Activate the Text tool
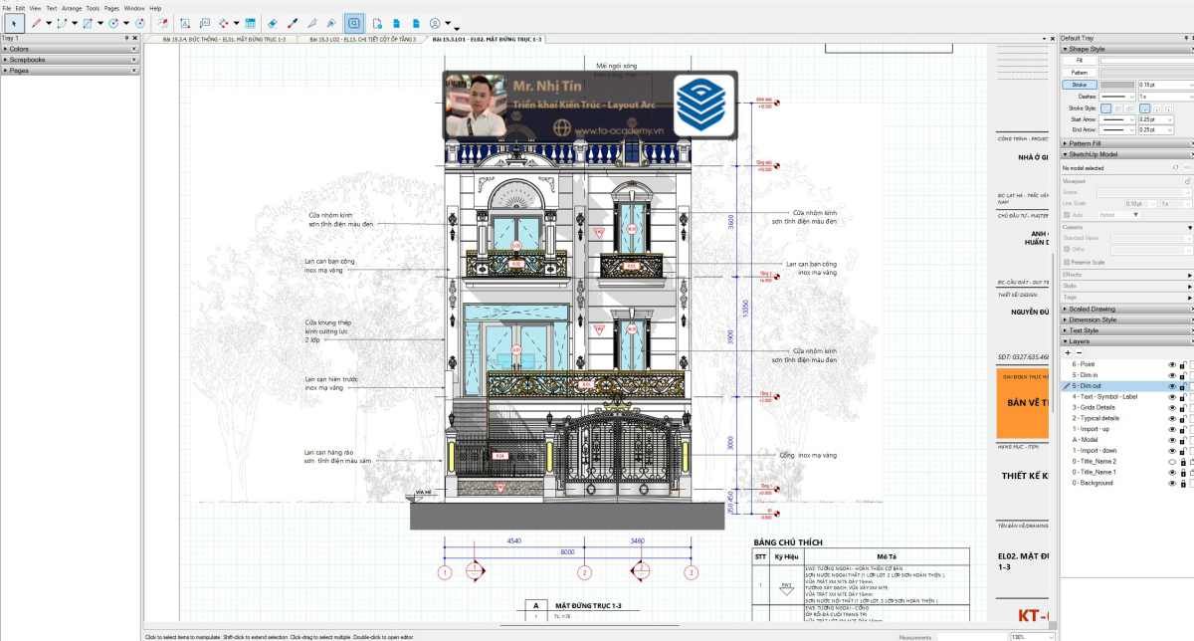 tap(185, 22)
